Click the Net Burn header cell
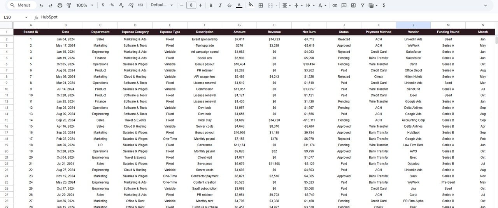The width and height of the screenshot is (498, 208). point(309,32)
